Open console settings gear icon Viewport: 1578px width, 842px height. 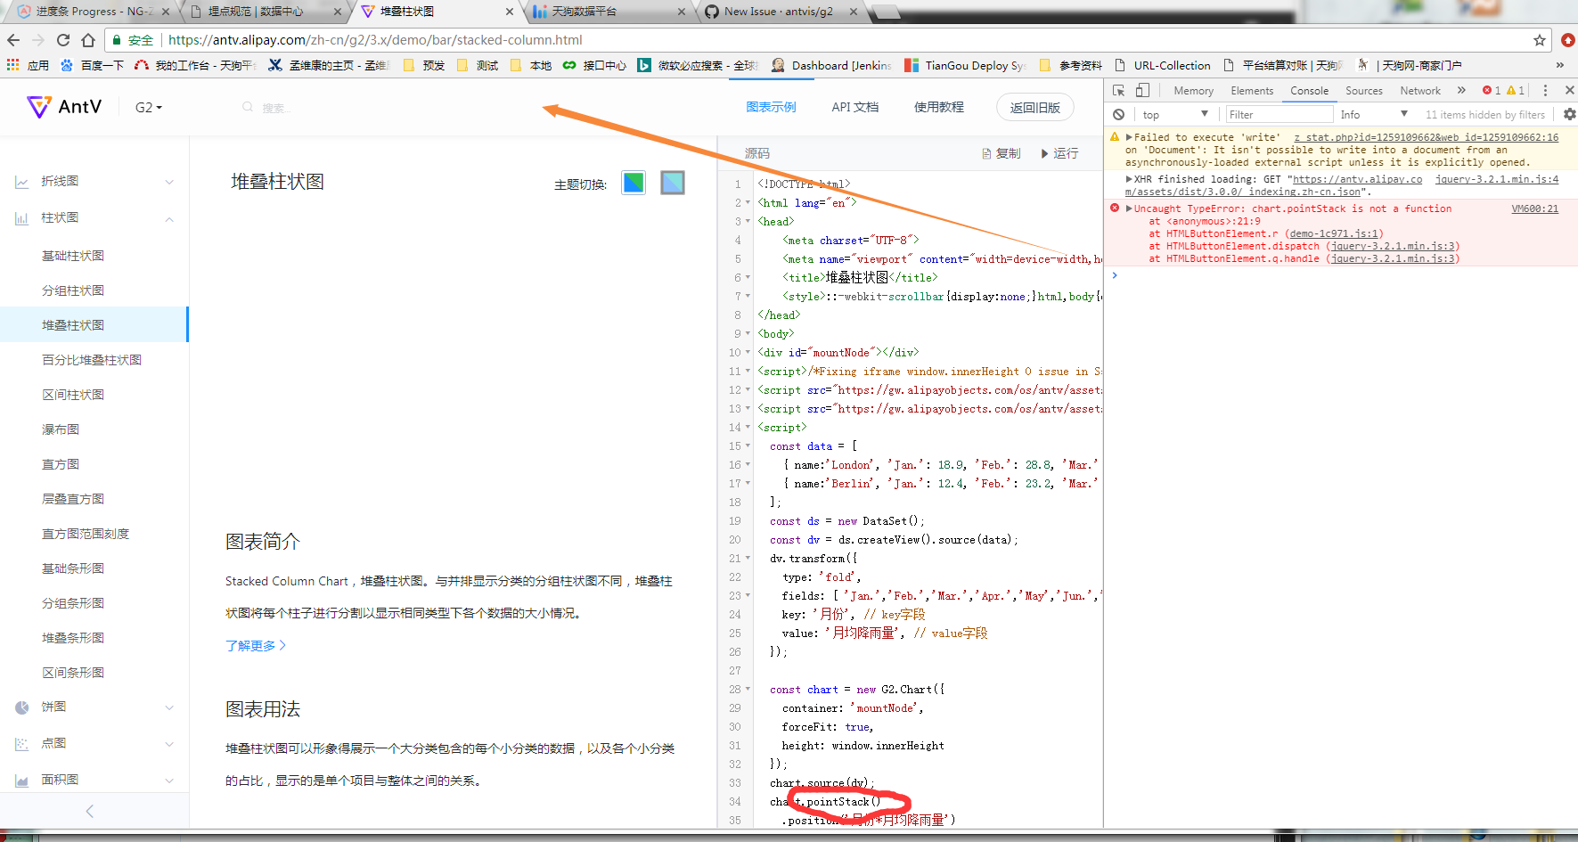(x=1569, y=114)
